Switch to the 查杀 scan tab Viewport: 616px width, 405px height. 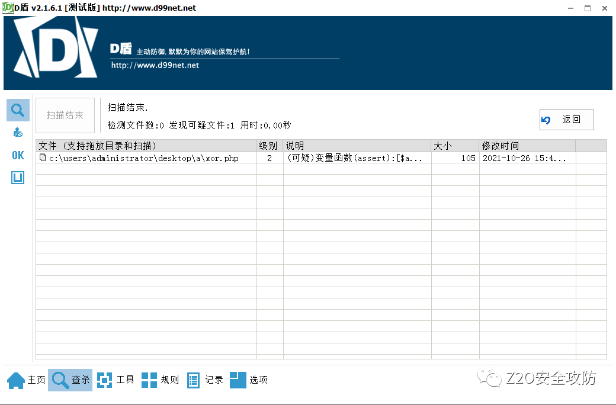(70, 380)
